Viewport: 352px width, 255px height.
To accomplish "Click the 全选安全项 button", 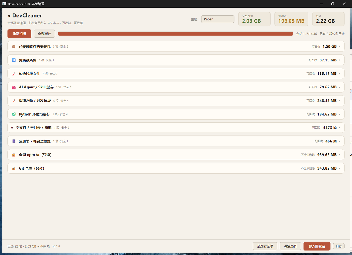I will click(265, 246).
